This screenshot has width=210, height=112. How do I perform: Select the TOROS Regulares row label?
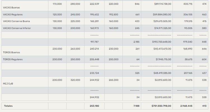(x=13, y=59)
